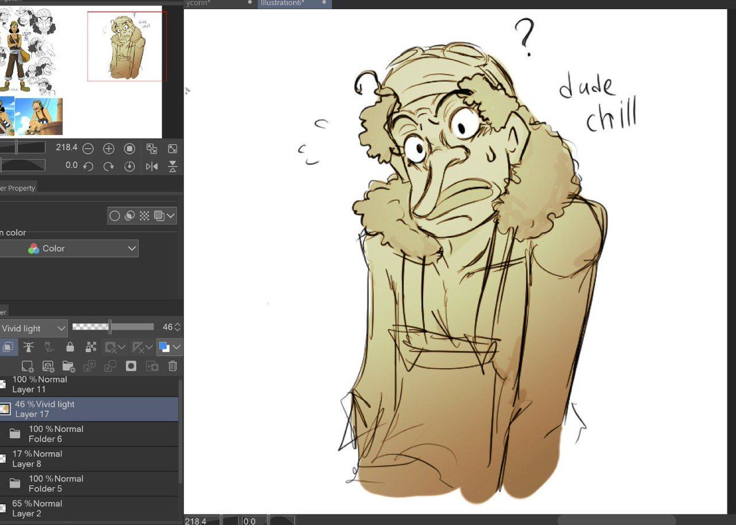Flip the canvas vertically
This screenshot has width=736, height=525.
pos(172,166)
